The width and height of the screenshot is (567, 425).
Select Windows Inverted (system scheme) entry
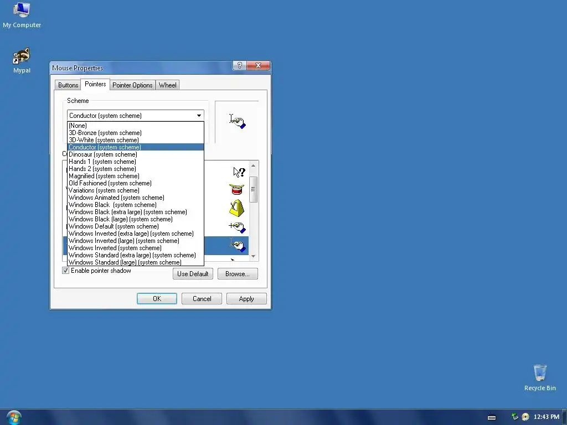[x=136, y=248]
